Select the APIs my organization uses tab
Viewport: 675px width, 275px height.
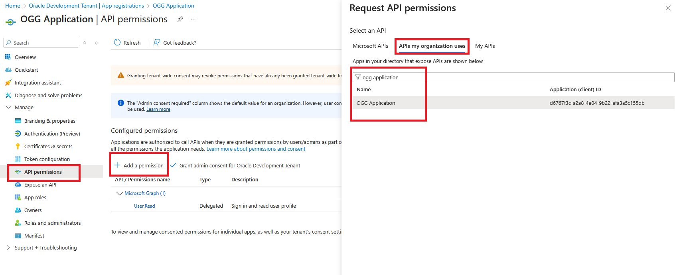[432, 46]
